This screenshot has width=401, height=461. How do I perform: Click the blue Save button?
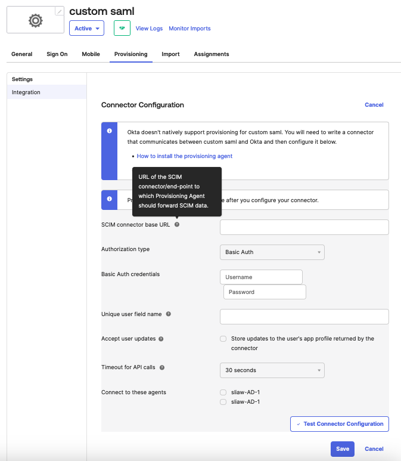click(343, 448)
